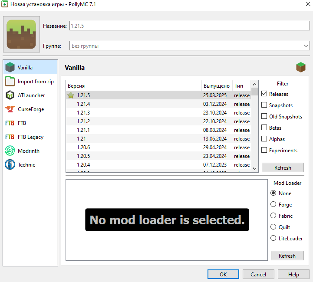Click the Refresh button under Mod Loader
This screenshot has height=282, width=313.
coord(287,256)
